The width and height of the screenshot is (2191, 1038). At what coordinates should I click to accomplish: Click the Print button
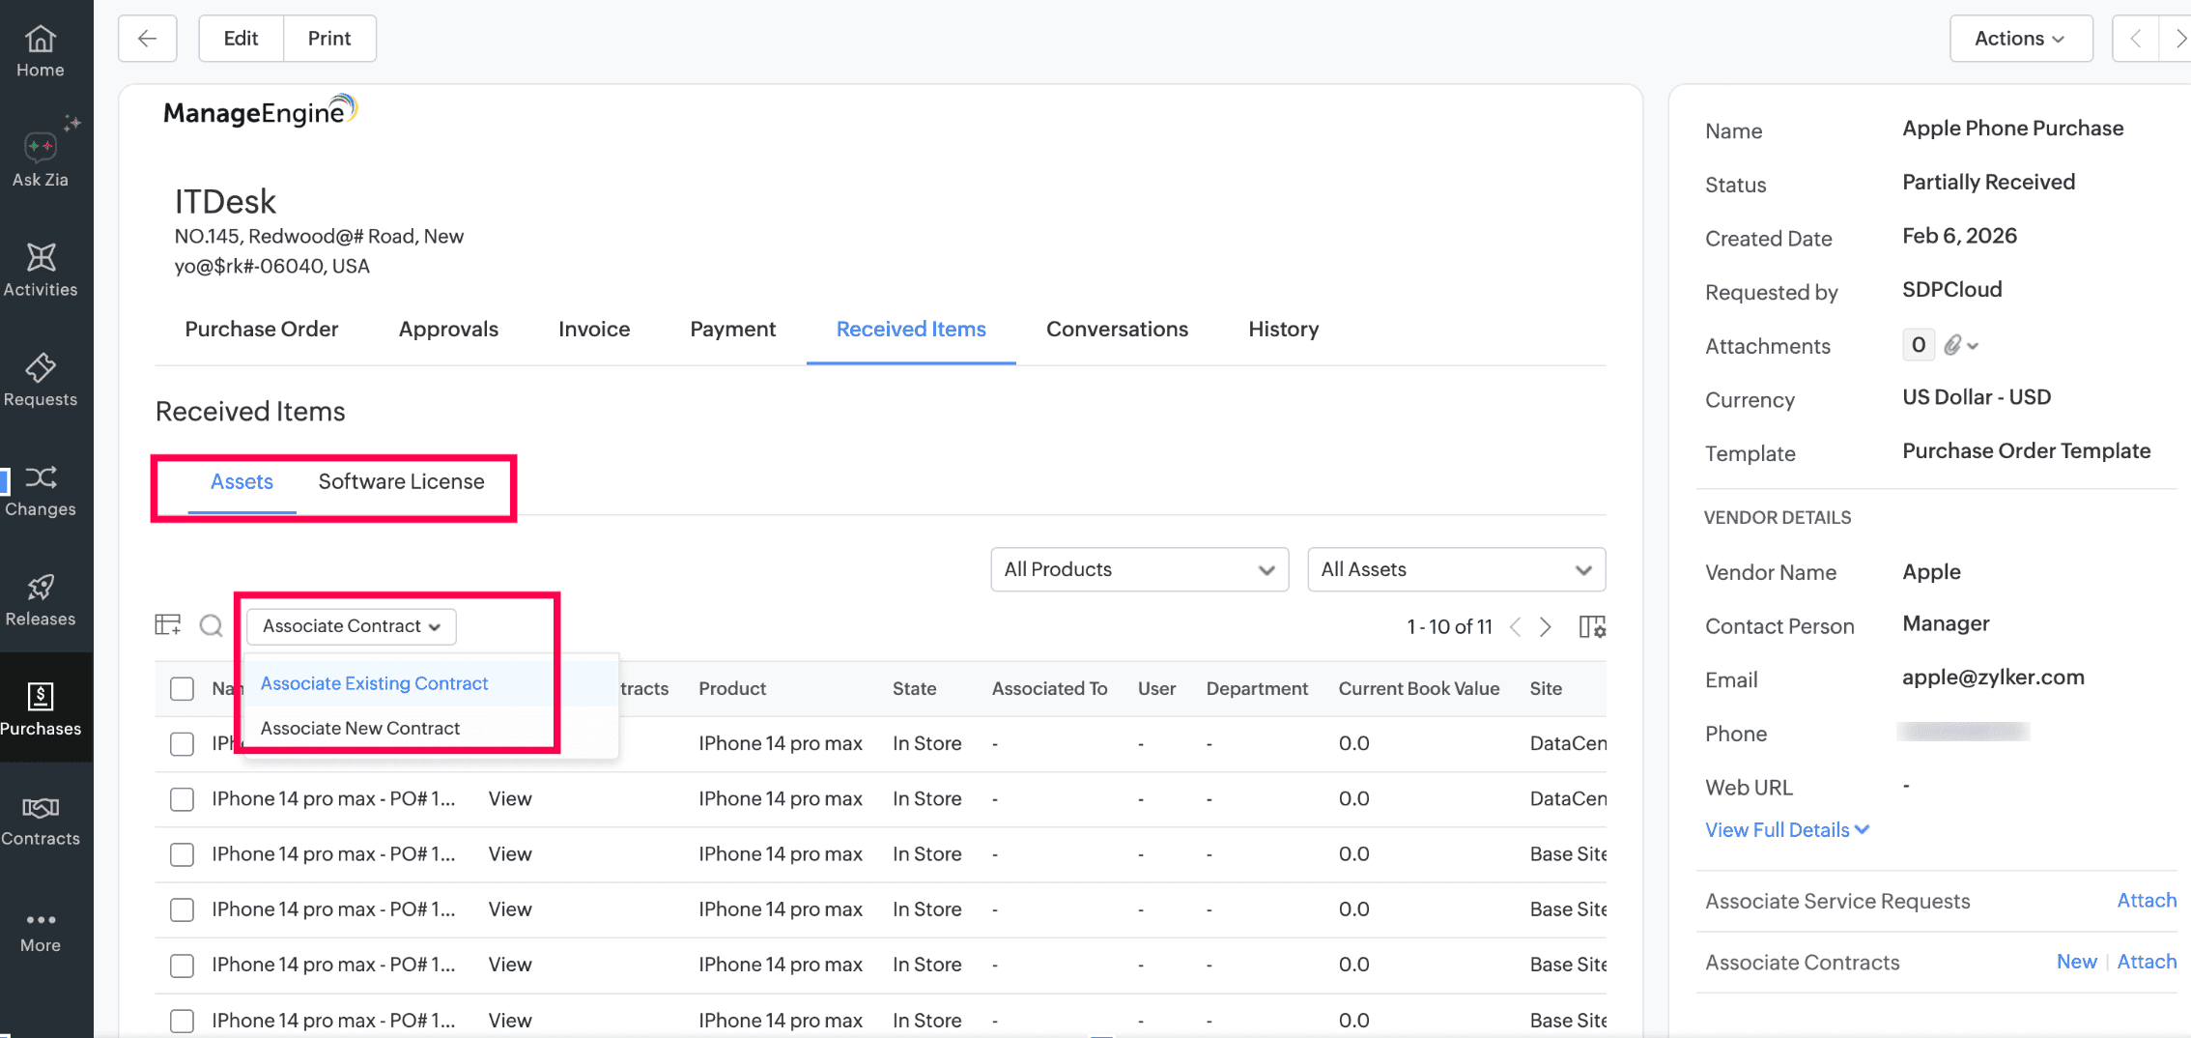(328, 39)
